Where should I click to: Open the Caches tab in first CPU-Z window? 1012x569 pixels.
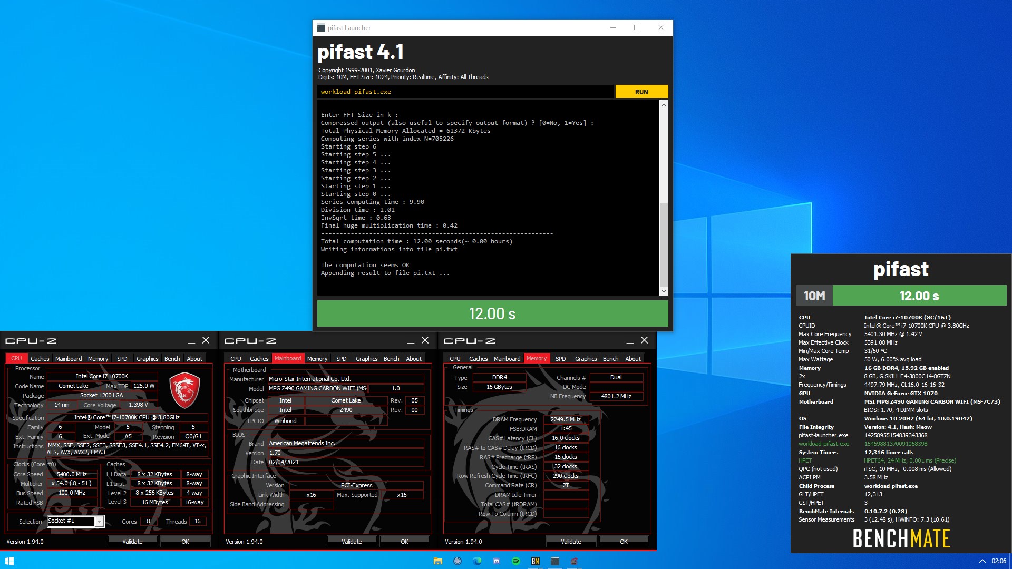[x=40, y=359]
